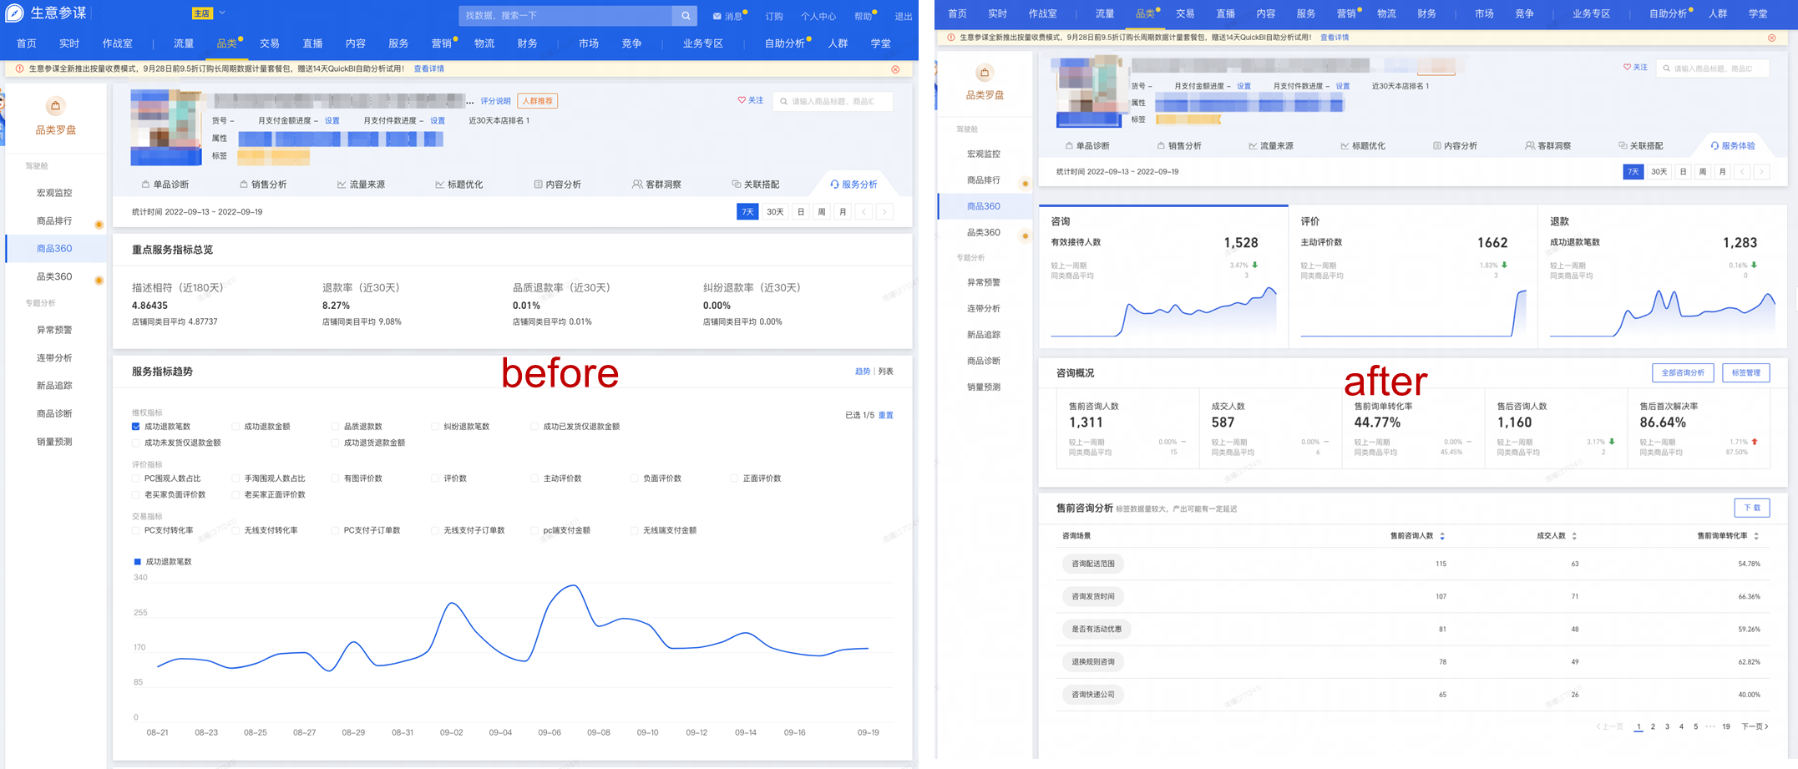Open 服务体验 headset tab
Image resolution: width=1798 pixels, height=769 pixels.
pyautogui.click(x=1732, y=146)
